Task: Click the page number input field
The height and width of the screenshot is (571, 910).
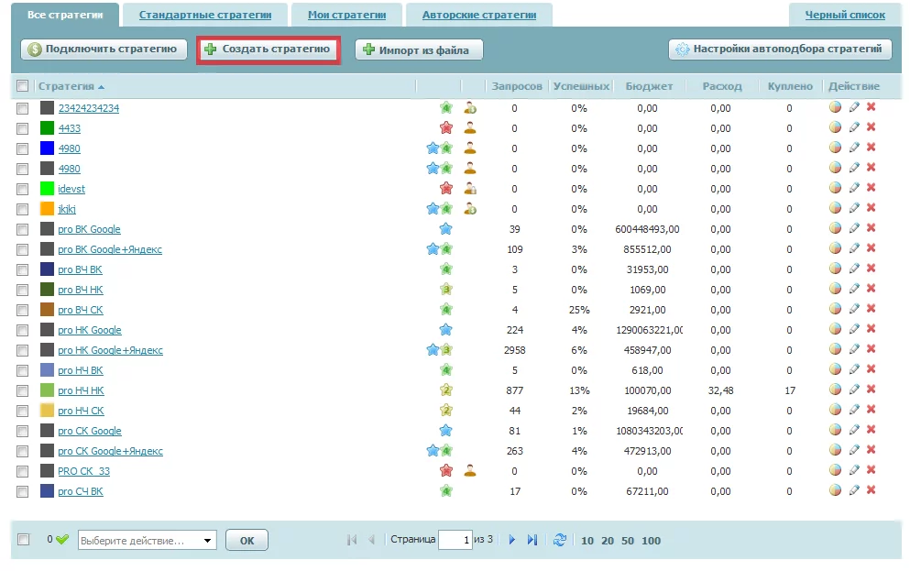Action: (455, 540)
